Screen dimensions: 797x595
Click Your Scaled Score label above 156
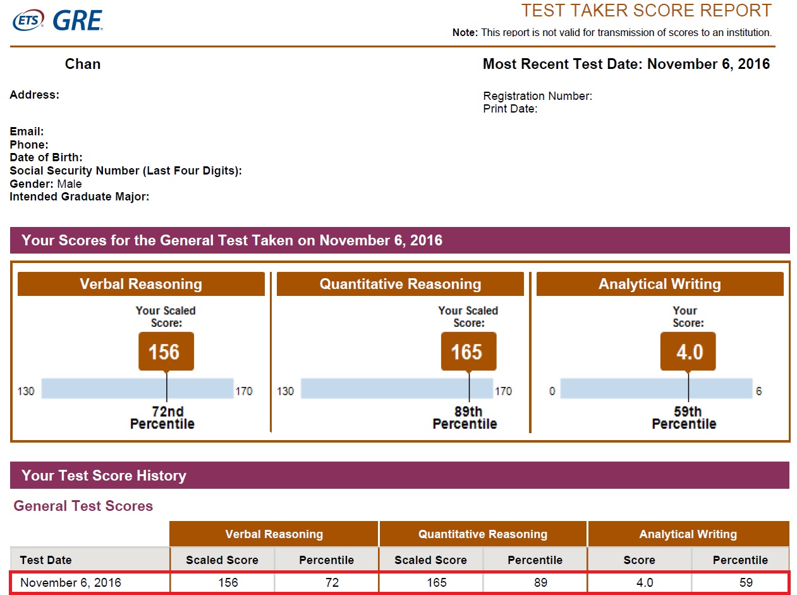(166, 317)
